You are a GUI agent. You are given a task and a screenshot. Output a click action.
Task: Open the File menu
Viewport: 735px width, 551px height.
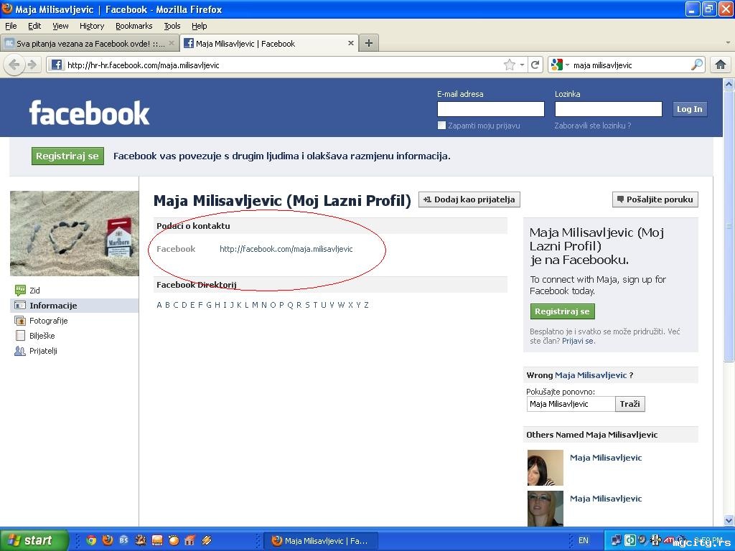coord(11,26)
